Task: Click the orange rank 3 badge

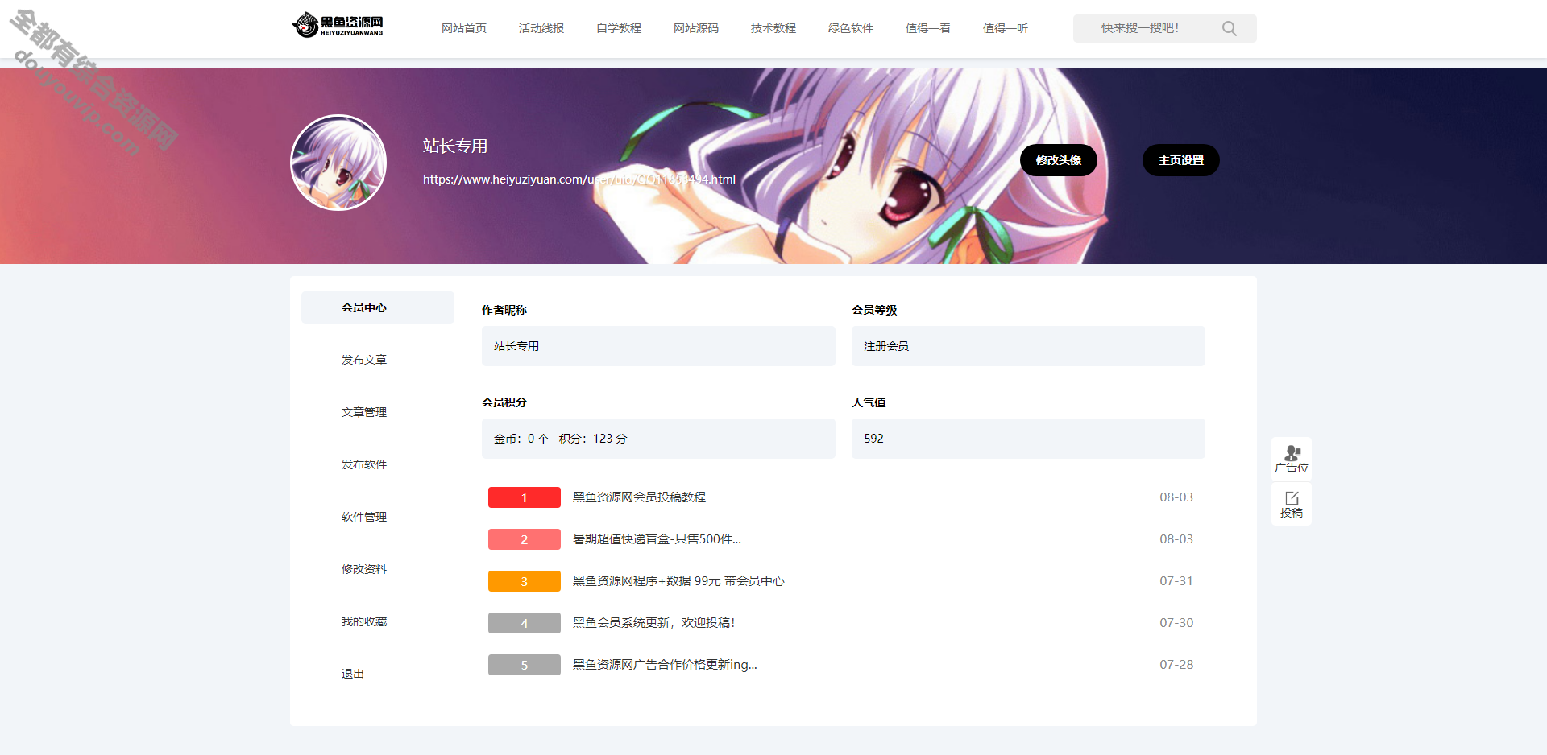Action: point(525,581)
